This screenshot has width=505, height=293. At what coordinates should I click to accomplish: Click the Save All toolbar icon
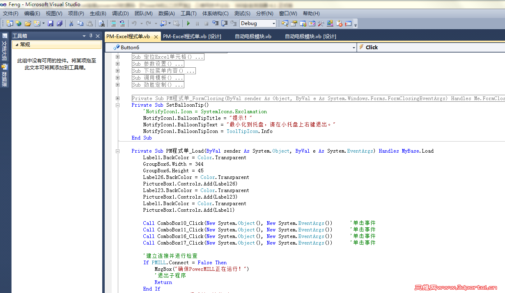tap(60, 23)
